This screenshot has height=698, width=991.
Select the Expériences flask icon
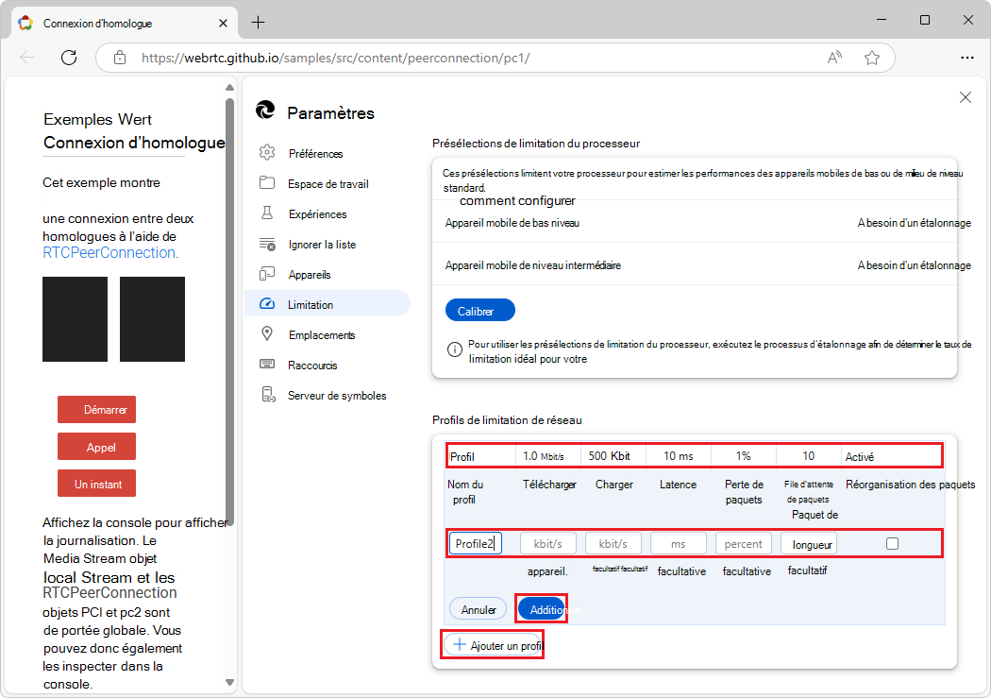click(267, 213)
